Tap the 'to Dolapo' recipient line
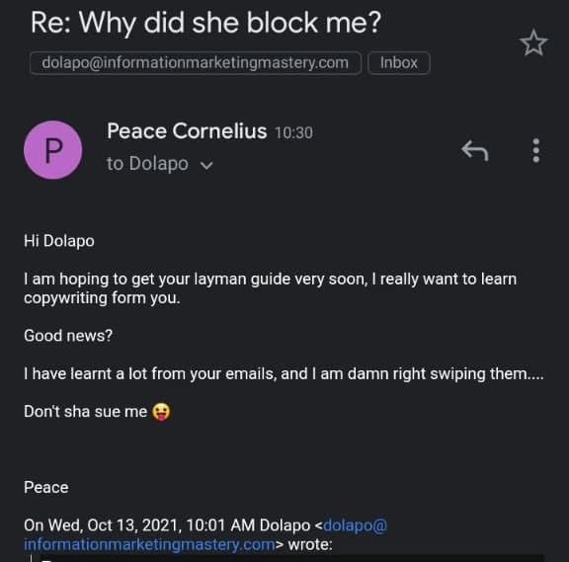This screenshot has width=569, height=562. tap(147, 164)
